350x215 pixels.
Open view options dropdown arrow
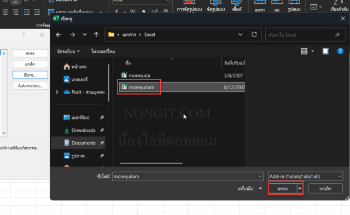pos(312,51)
